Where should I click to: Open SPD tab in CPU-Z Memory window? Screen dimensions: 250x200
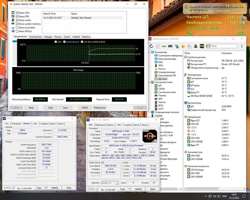[x=35, y=123]
